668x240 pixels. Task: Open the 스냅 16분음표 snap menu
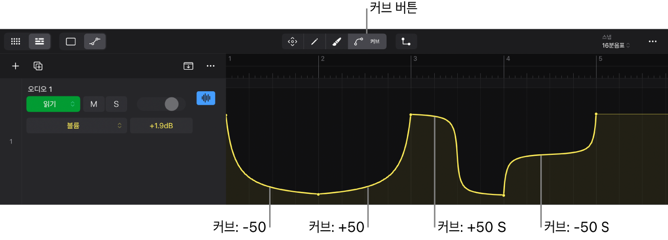(616, 42)
